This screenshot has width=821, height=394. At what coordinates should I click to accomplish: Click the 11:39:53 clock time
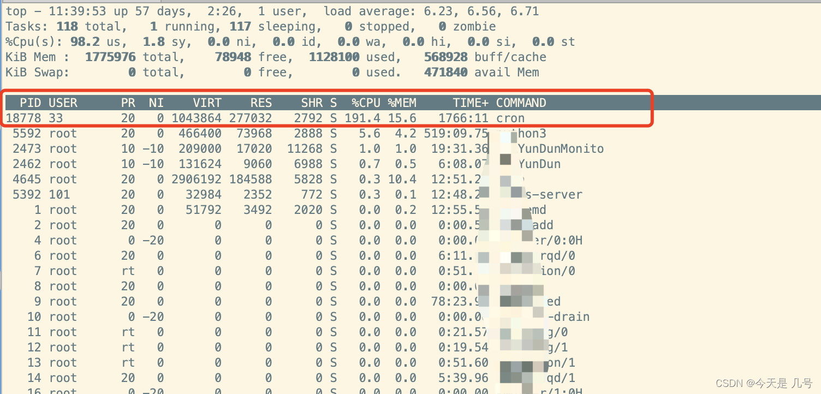(x=78, y=11)
